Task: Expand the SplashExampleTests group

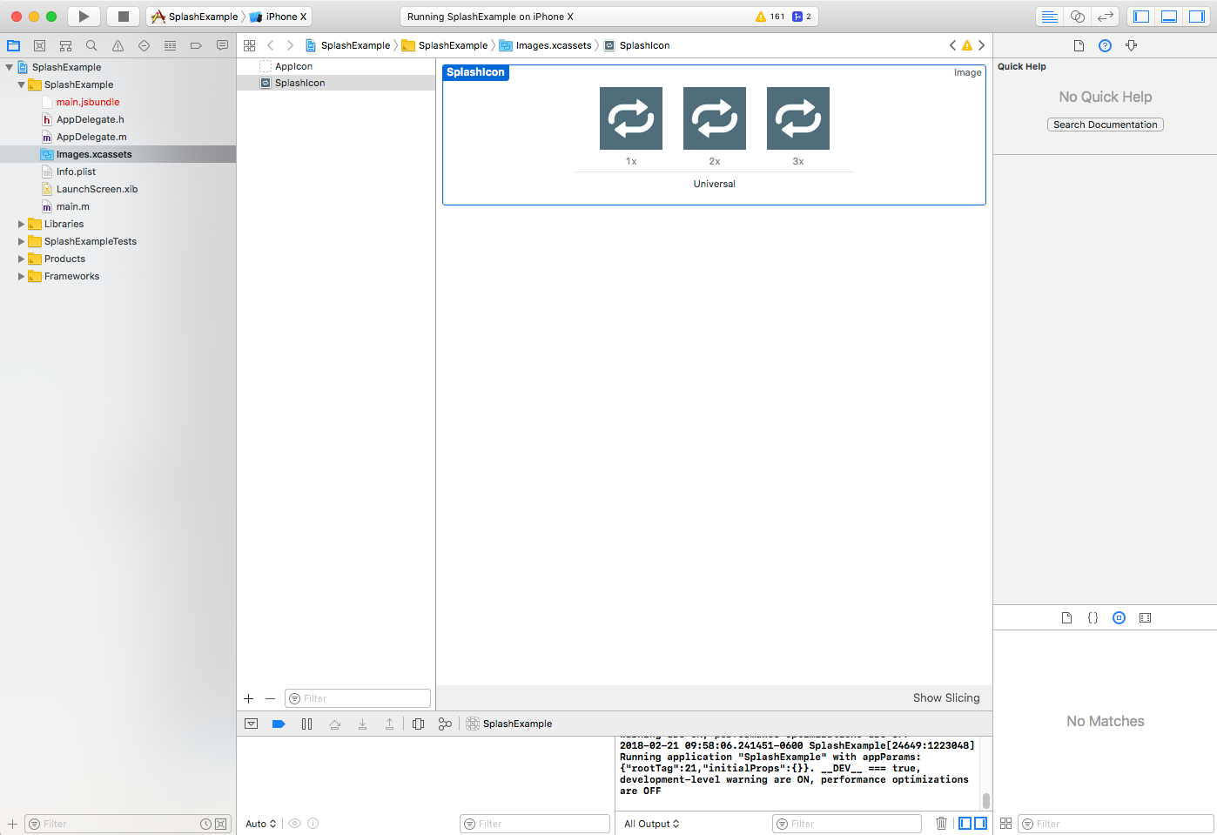Action: tap(22, 241)
